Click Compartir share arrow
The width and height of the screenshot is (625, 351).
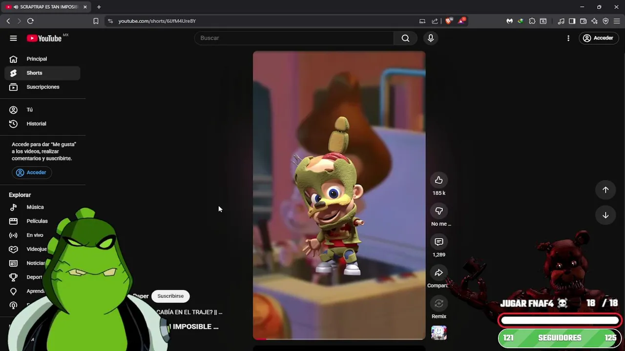(x=439, y=273)
